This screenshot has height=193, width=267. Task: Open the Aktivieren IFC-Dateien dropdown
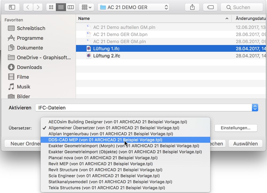pos(147,108)
